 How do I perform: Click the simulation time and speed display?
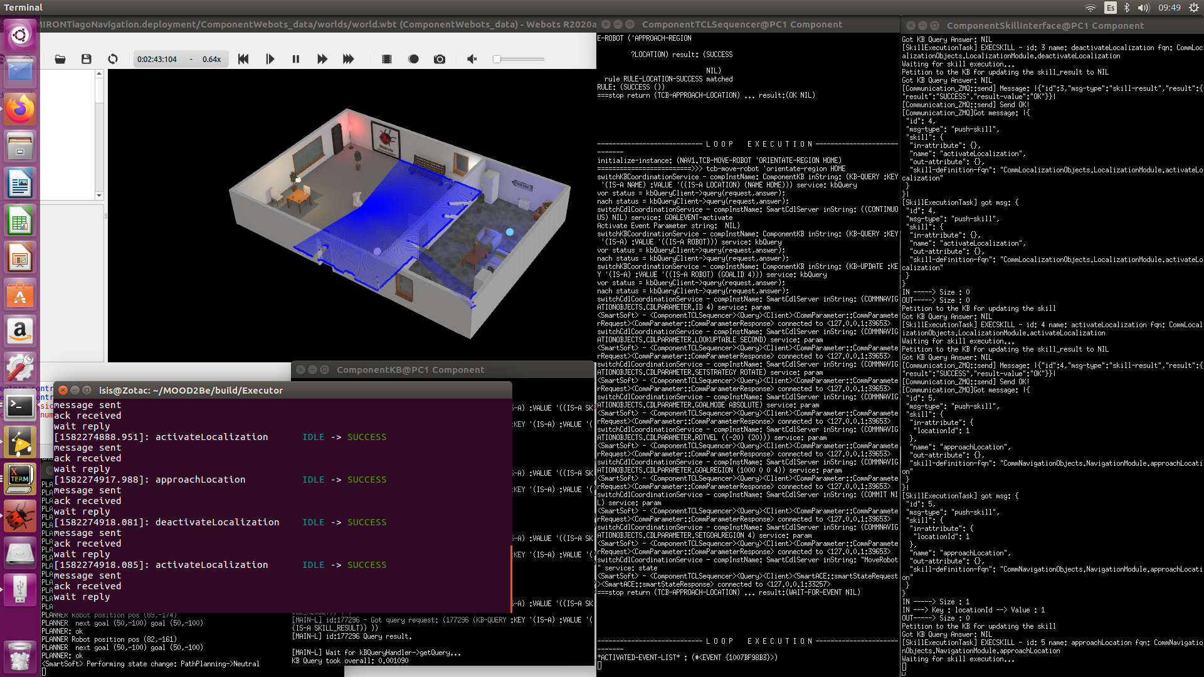[x=179, y=59]
